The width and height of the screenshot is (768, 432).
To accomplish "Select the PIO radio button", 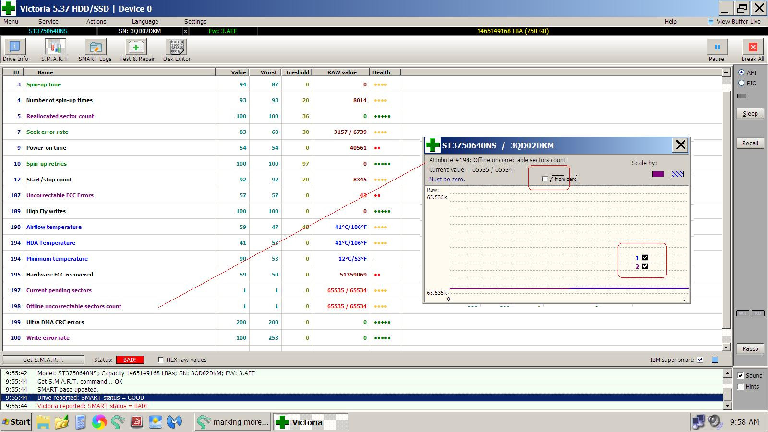I will tap(742, 83).
